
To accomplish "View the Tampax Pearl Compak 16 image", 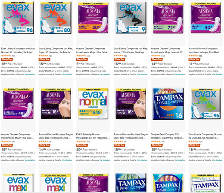I will (x=168, y=104).
